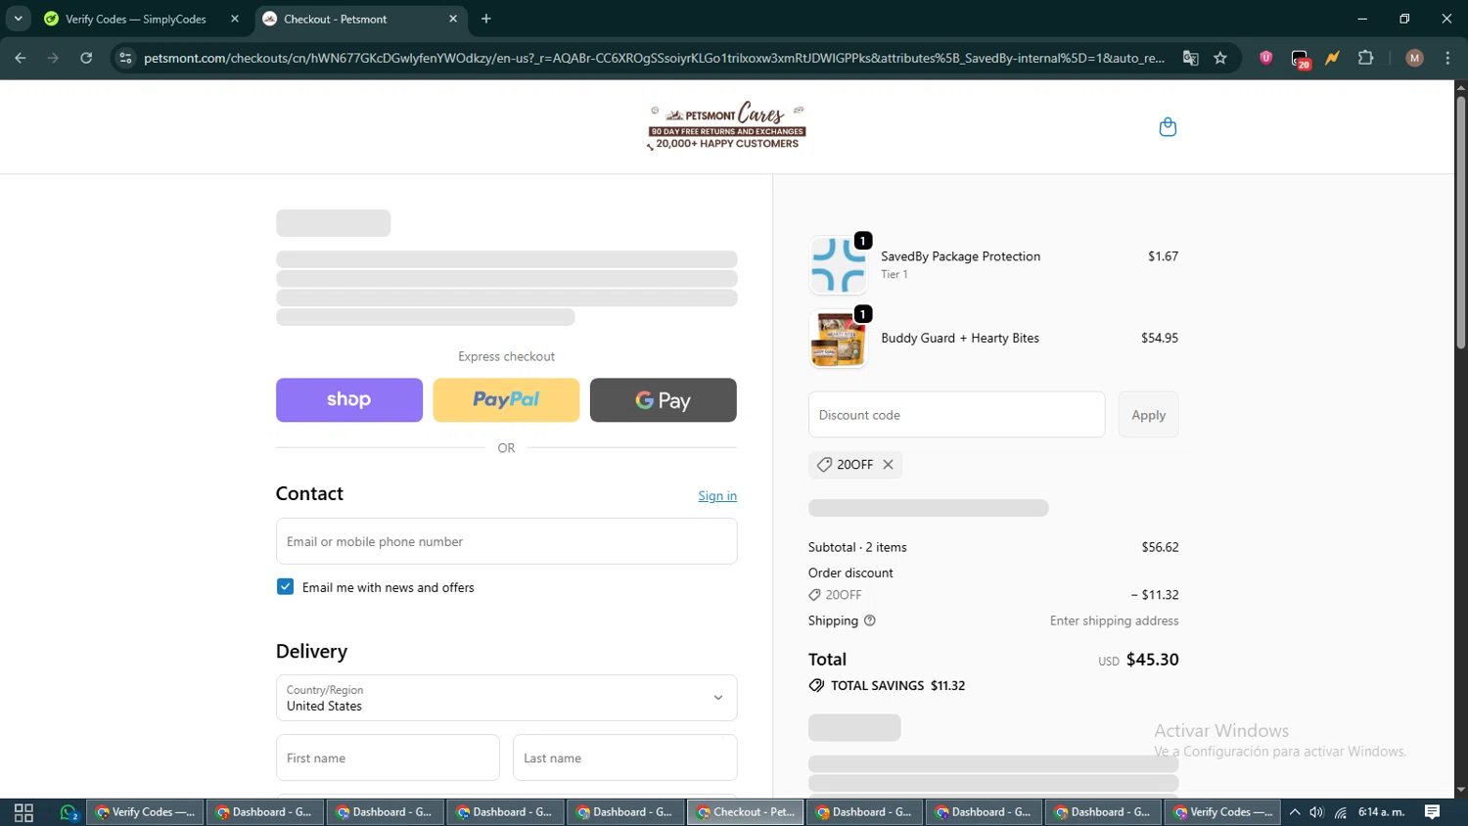The height and width of the screenshot is (826, 1468).
Task: Click the shipping help question mark icon
Action: [870, 620]
